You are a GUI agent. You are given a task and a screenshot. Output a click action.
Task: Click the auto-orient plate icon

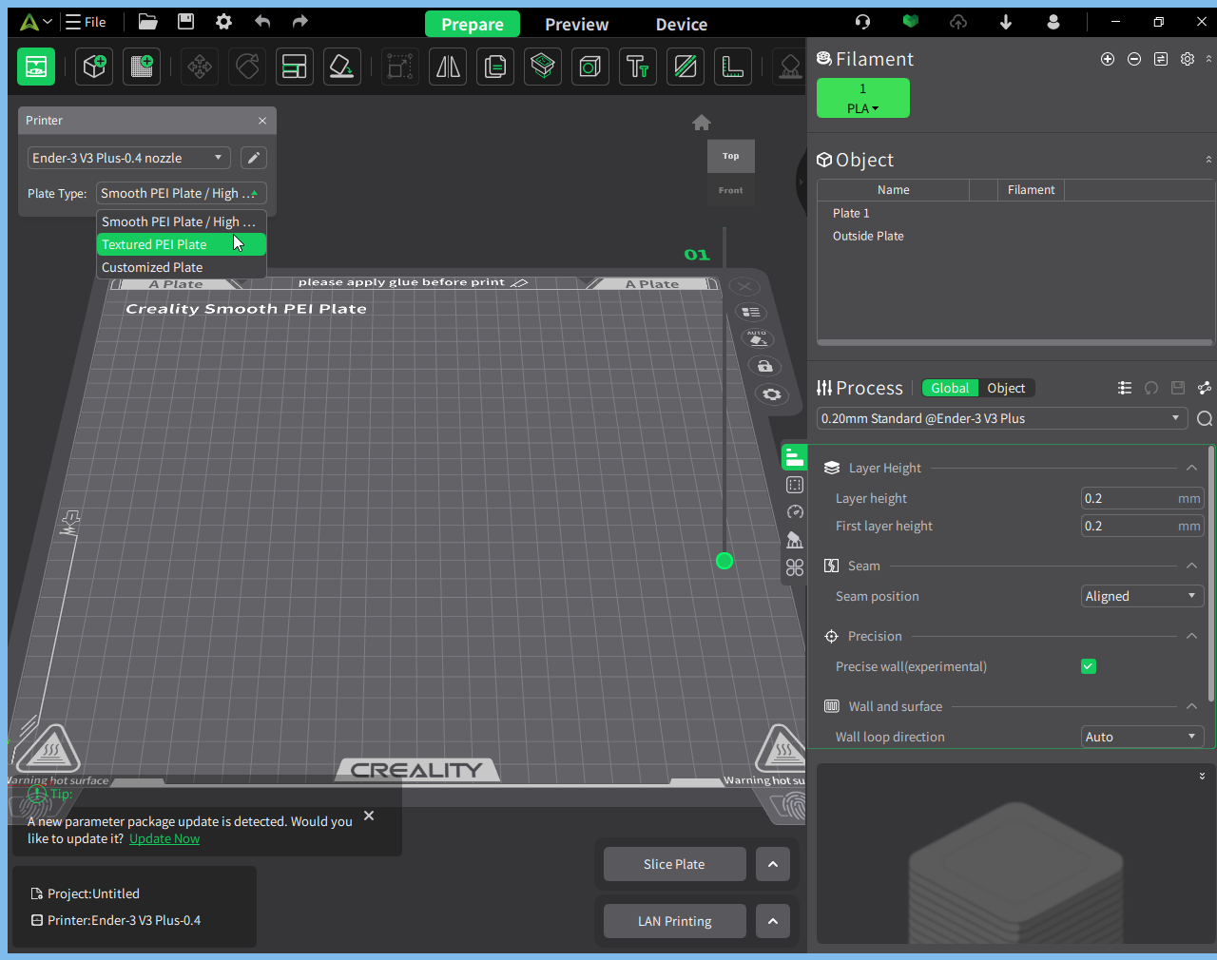[x=758, y=338]
